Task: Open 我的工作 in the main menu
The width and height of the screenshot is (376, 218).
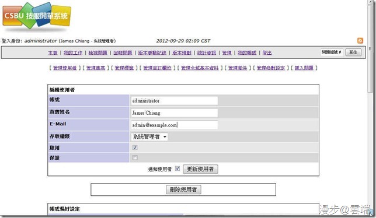Action: (73, 52)
